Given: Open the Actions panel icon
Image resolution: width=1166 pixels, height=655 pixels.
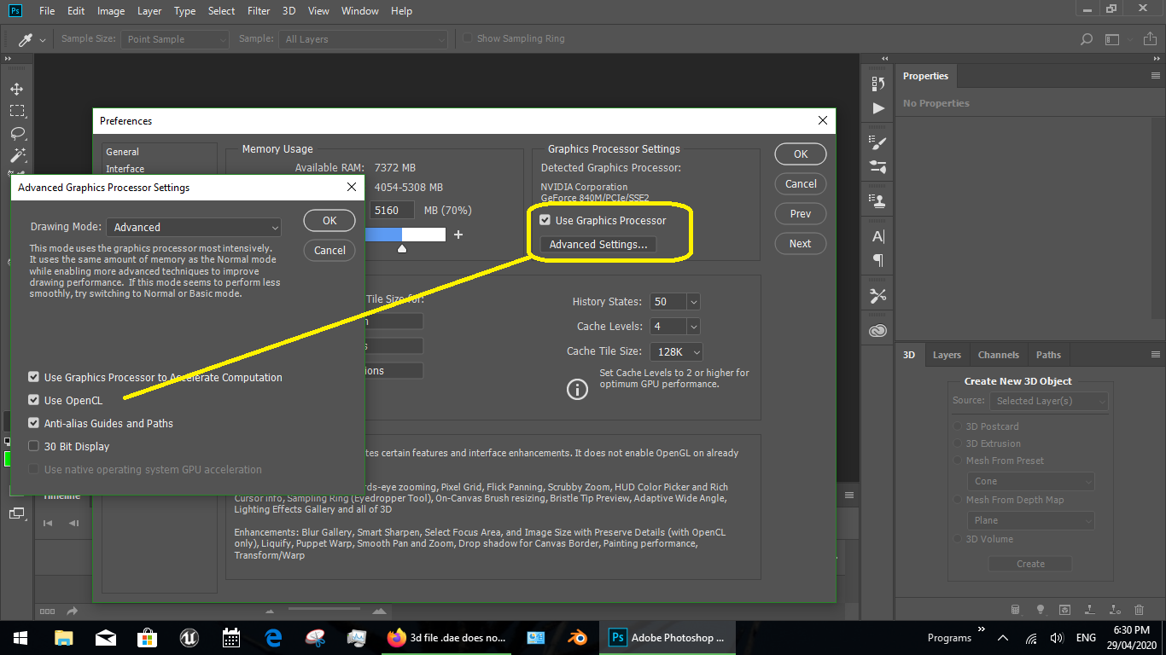Looking at the screenshot, I should (877, 107).
